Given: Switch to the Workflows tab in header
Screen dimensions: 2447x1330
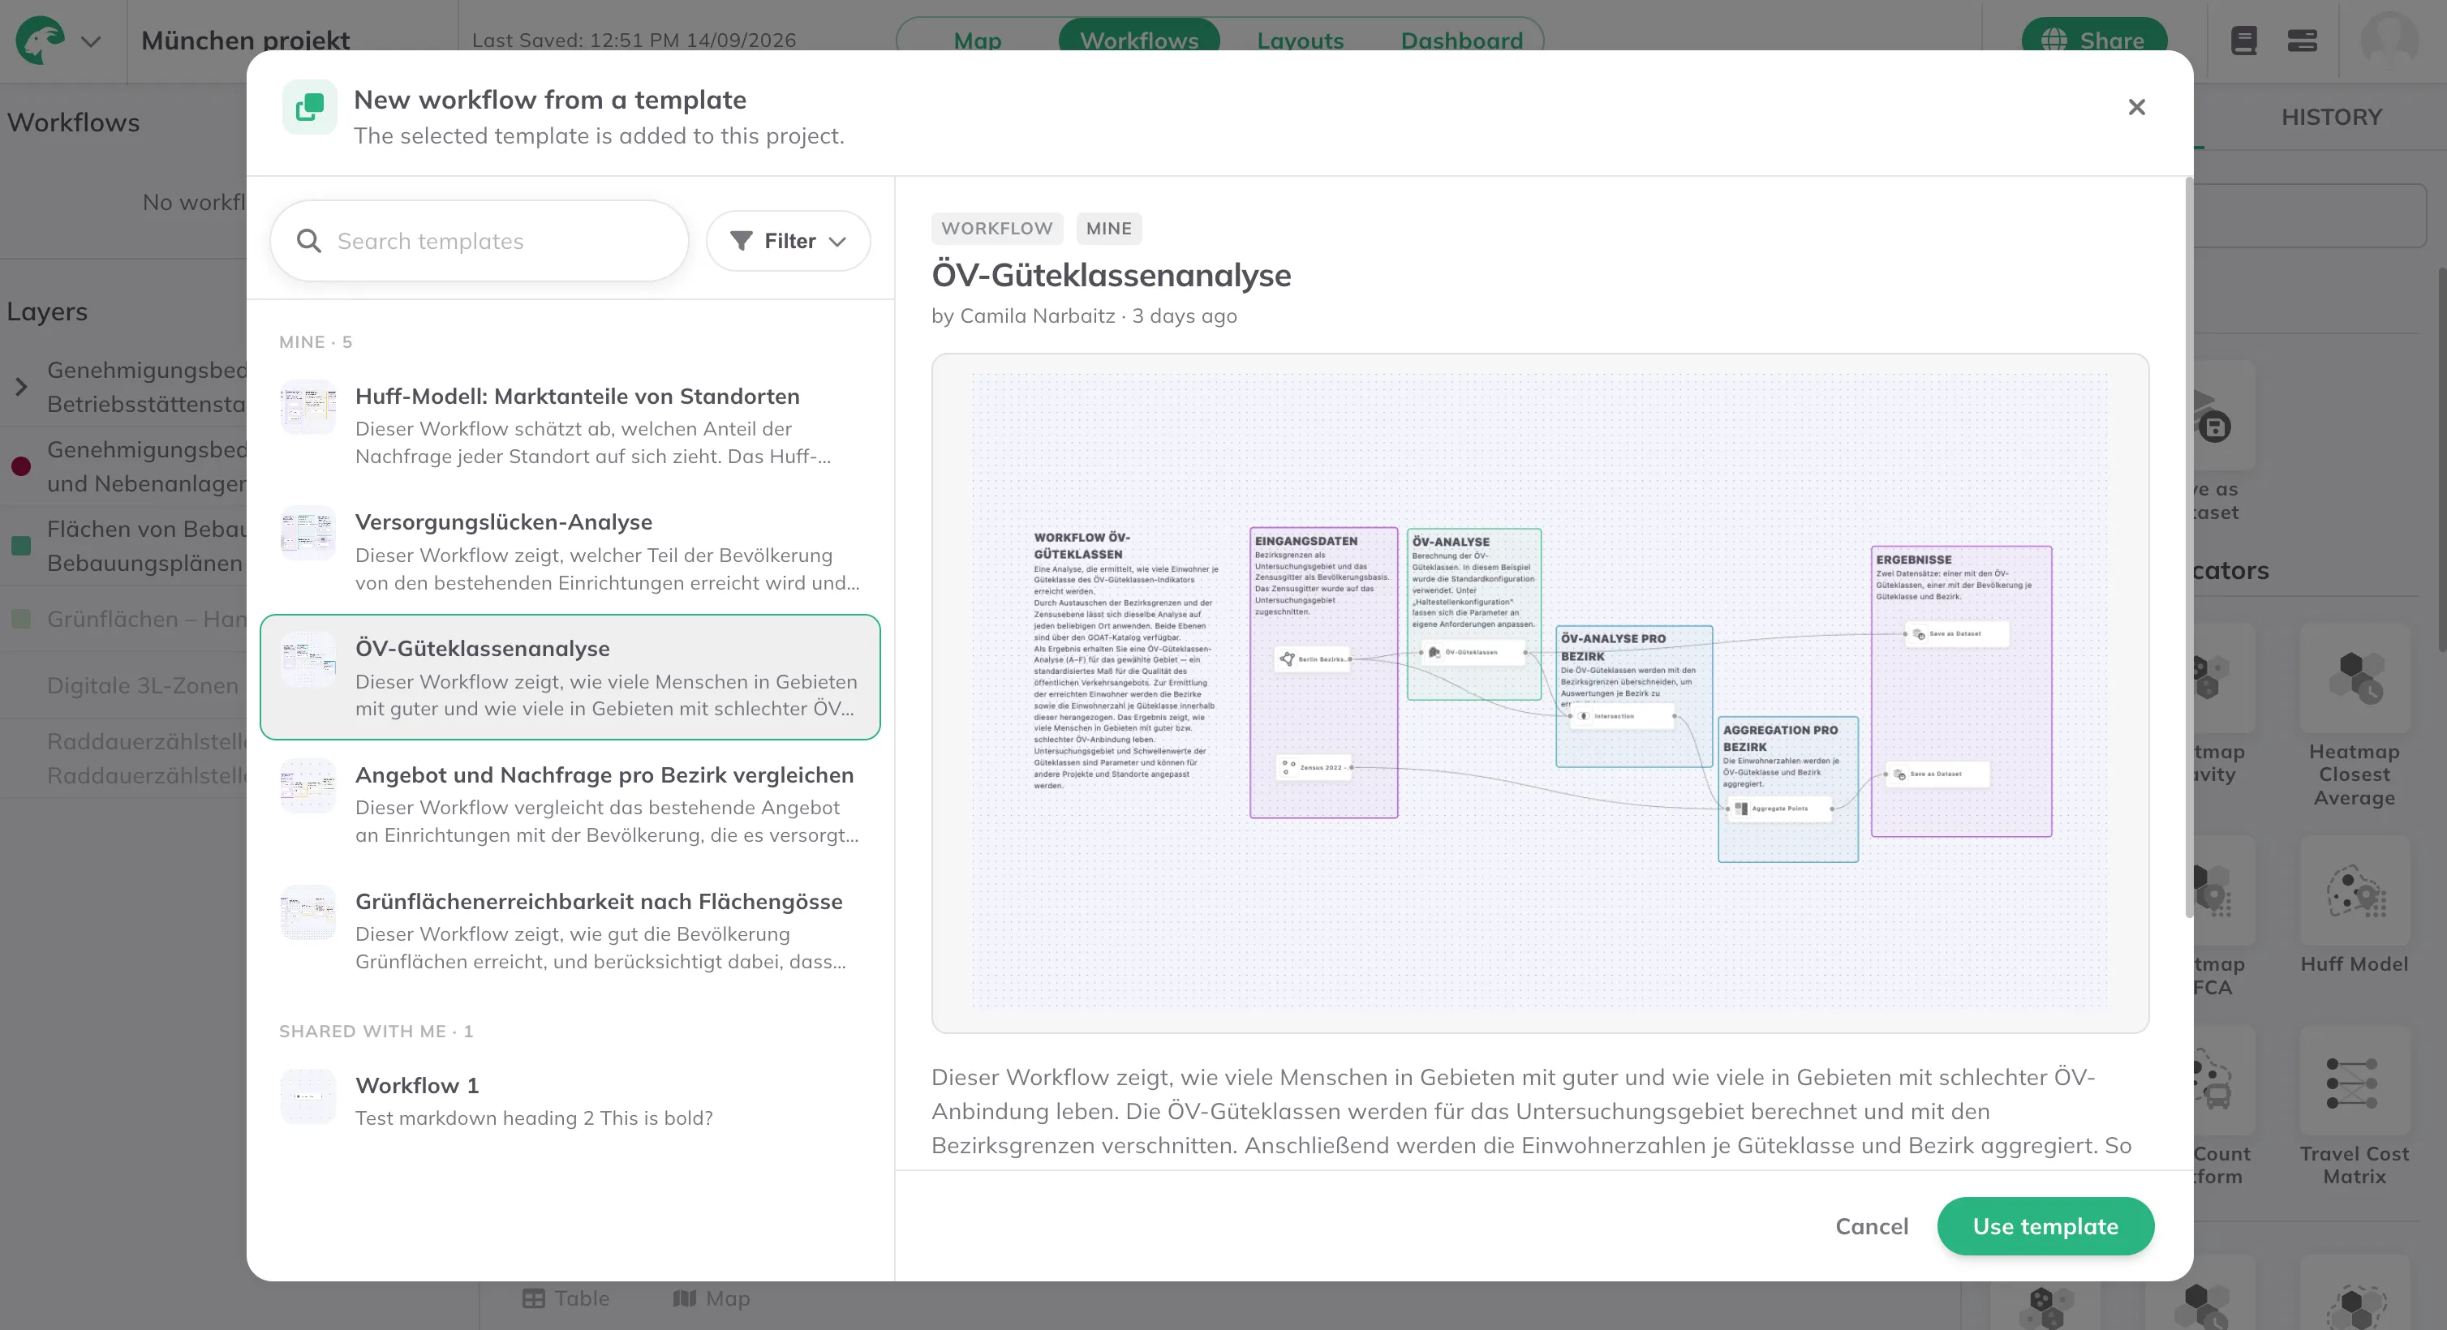Looking at the screenshot, I should 1139,41.
